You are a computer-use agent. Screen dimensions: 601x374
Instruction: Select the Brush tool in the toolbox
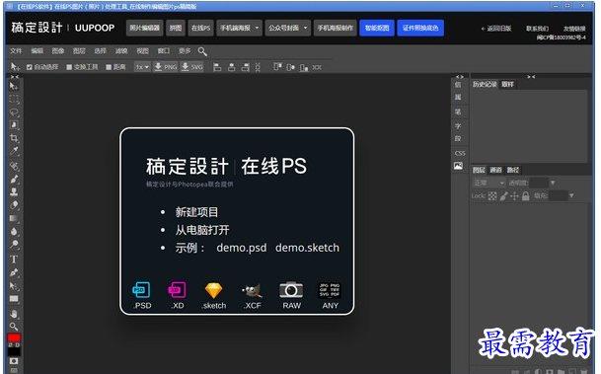14,179
